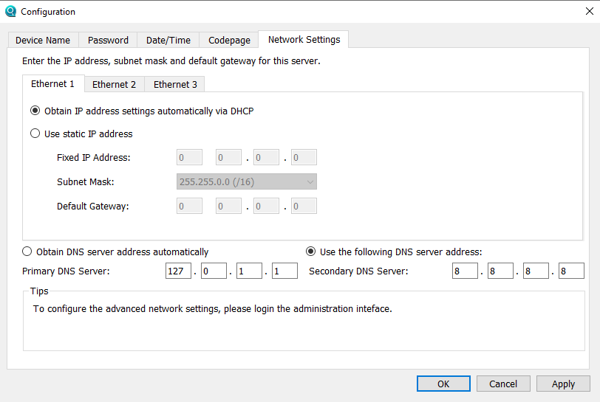Click the third Fixed IP Address octet field
The height and width of the screenshot is (402, 600).
(x=266, y=157)
